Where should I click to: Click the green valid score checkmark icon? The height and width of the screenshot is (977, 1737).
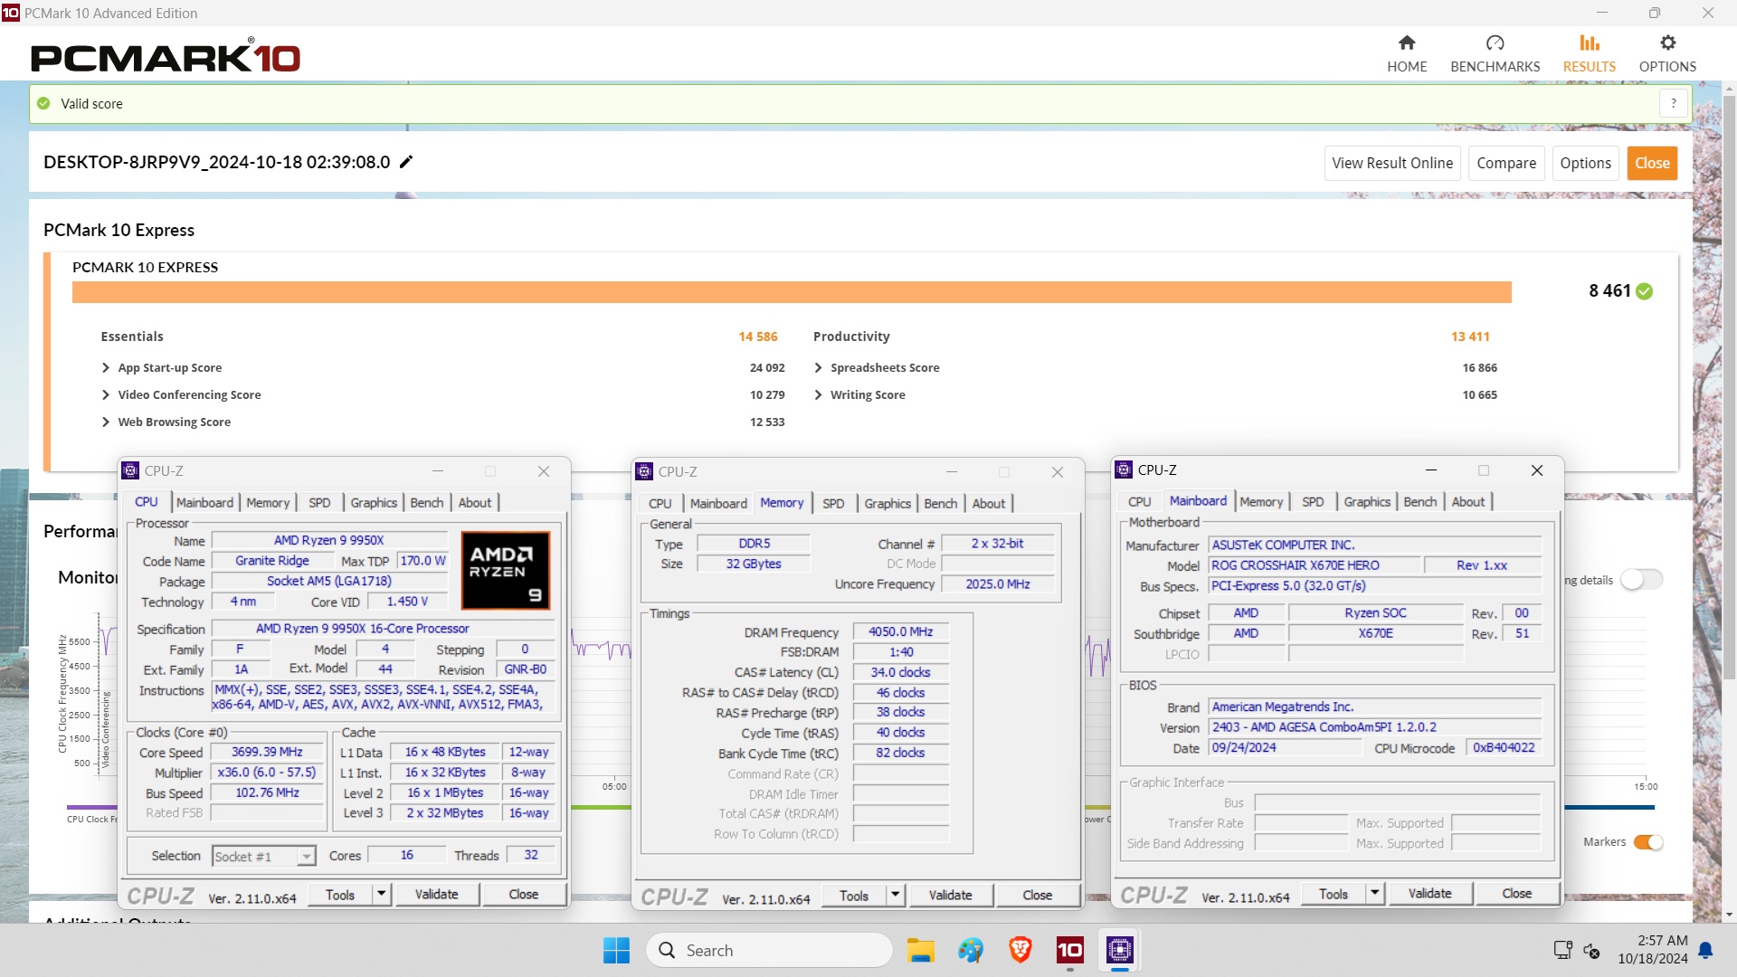coord(43,103)
